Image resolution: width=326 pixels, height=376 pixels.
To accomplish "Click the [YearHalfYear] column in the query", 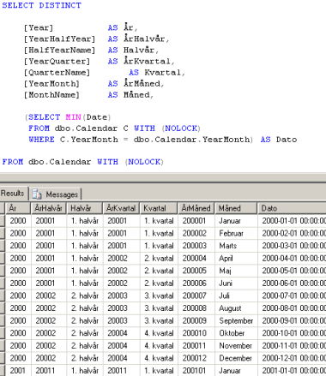I will (59, 39).
